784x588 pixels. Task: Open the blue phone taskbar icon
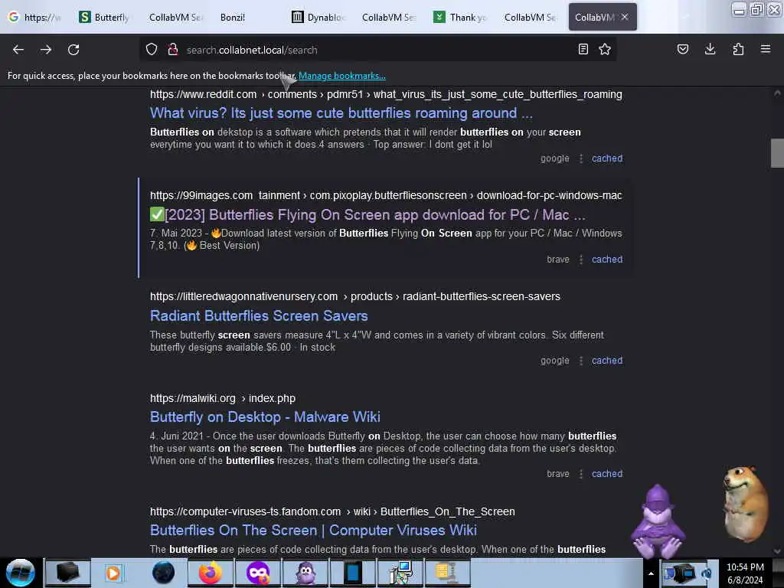[353, 573]
